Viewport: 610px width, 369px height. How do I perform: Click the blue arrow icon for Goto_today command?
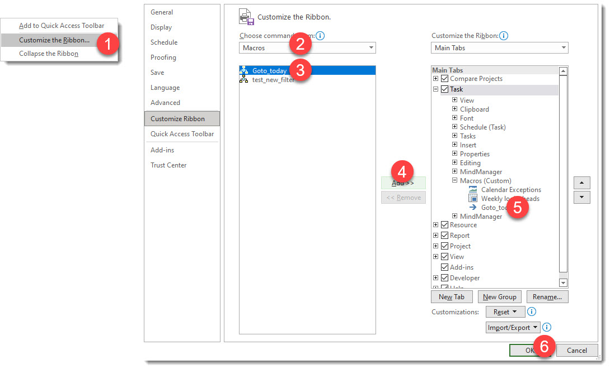tap(473, 207)
